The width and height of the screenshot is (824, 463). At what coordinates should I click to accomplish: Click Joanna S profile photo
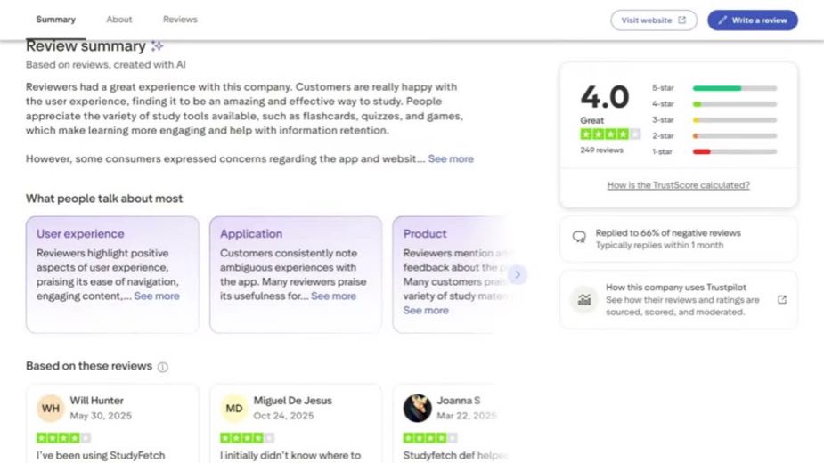click(417, 409)
